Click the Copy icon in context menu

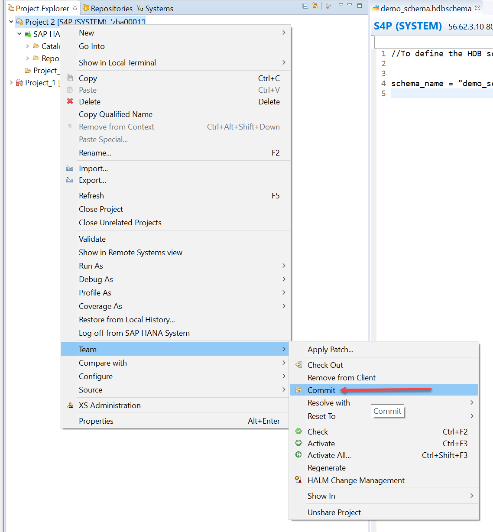pos(70,78)
